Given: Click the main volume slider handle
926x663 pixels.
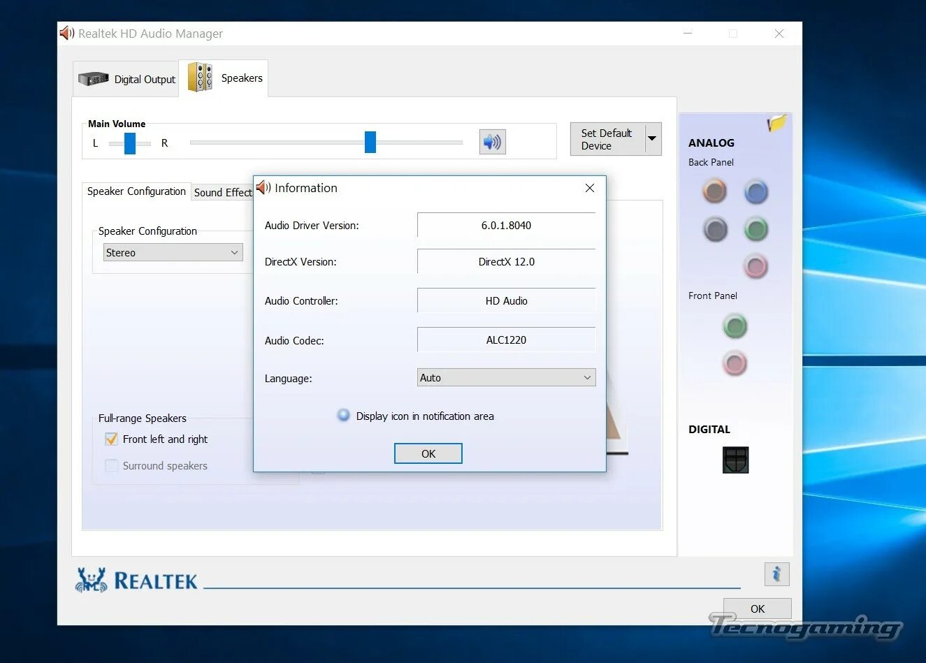Looking at the screenshot, I should [x=370, y=142].
